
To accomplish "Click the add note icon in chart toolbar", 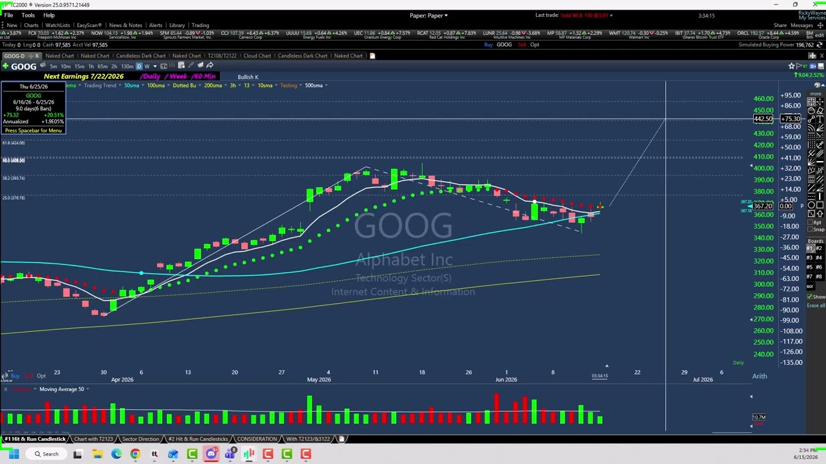I will click(x=181, y=65).
